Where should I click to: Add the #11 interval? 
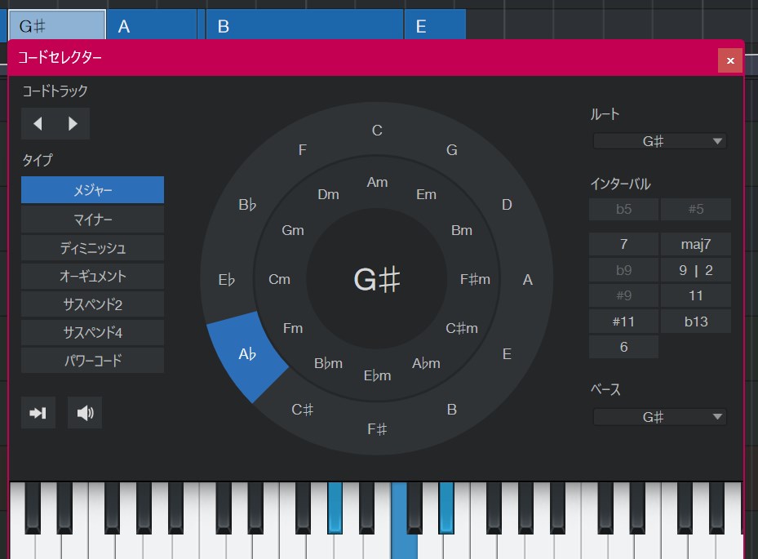click(x=623, y=322)
